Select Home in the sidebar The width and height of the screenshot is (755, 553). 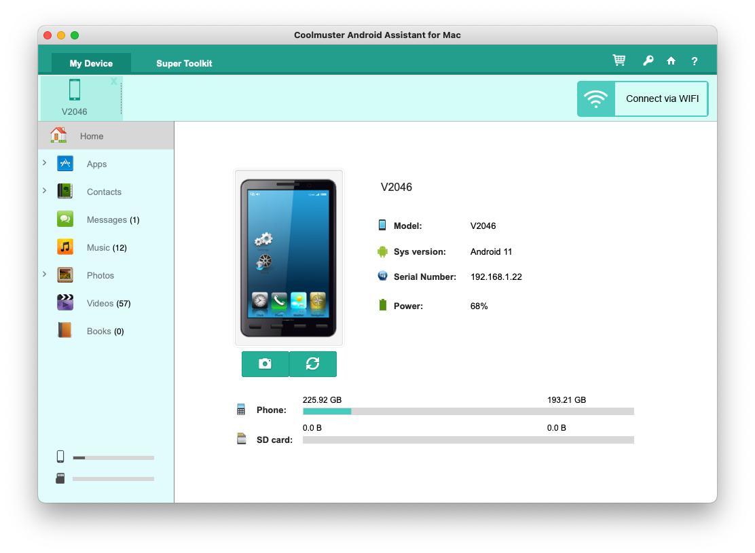(x=106, y=136)
